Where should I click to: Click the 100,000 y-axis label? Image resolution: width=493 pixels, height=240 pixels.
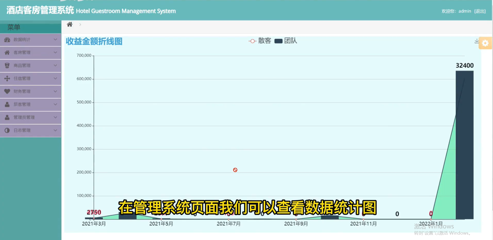coord(84,196)
